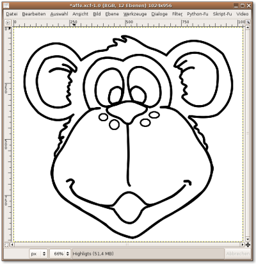Open the navigation cross icon at bottom right
Viewport: 256px width, 264px height.
coord(248,245)
